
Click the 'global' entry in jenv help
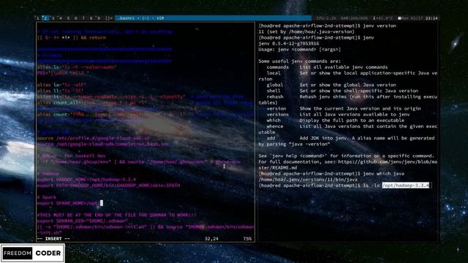click(x=275, y=85)
